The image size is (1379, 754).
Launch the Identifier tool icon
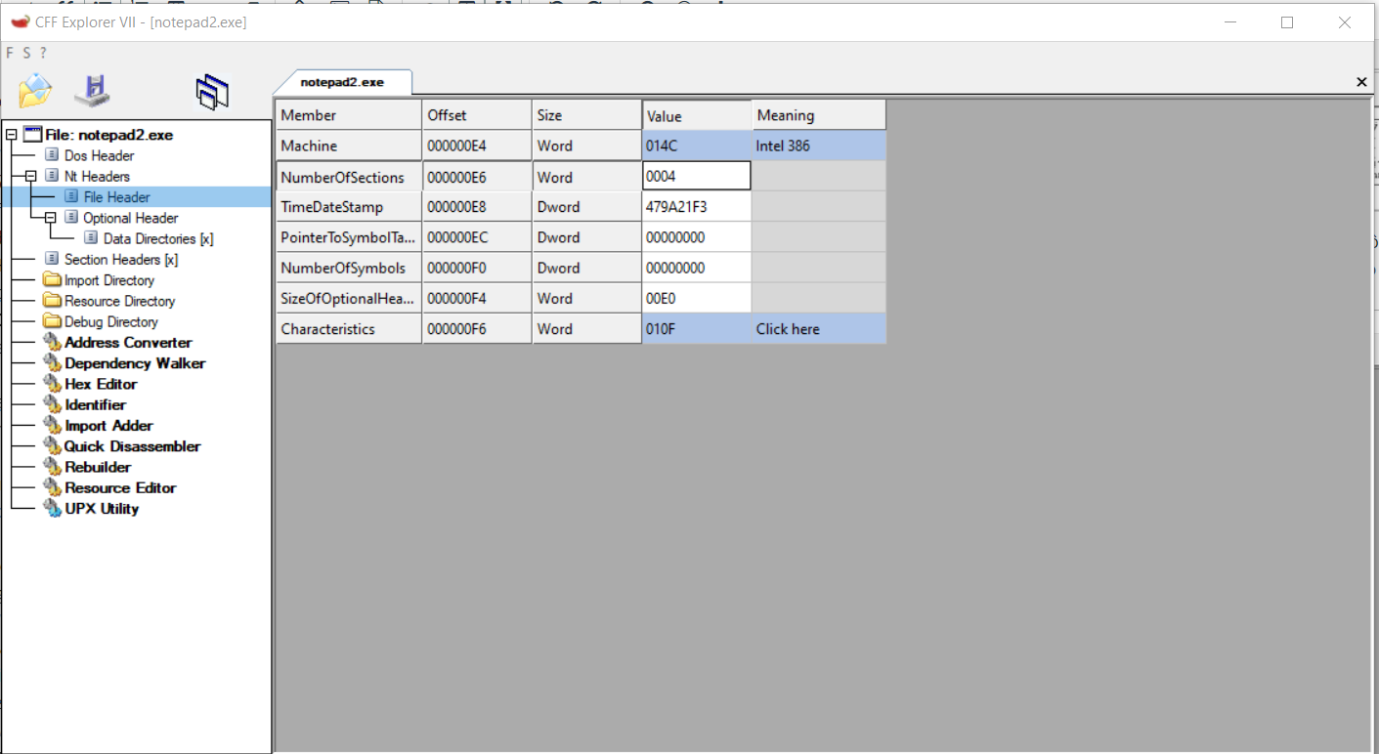[x=53, y=404]
